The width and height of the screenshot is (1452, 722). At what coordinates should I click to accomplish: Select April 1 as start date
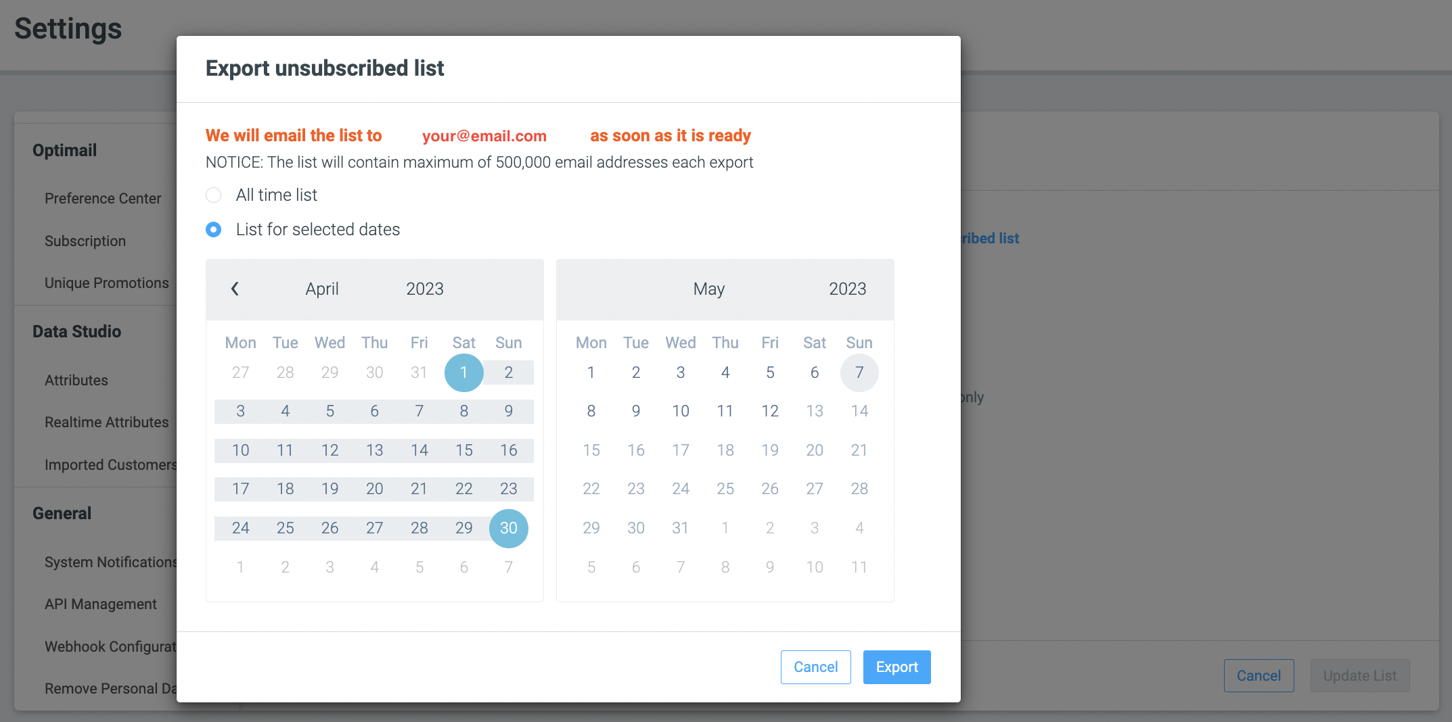463,372
